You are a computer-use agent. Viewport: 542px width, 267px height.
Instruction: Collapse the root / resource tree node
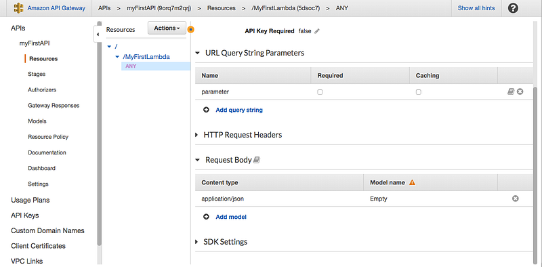[109, 46]
